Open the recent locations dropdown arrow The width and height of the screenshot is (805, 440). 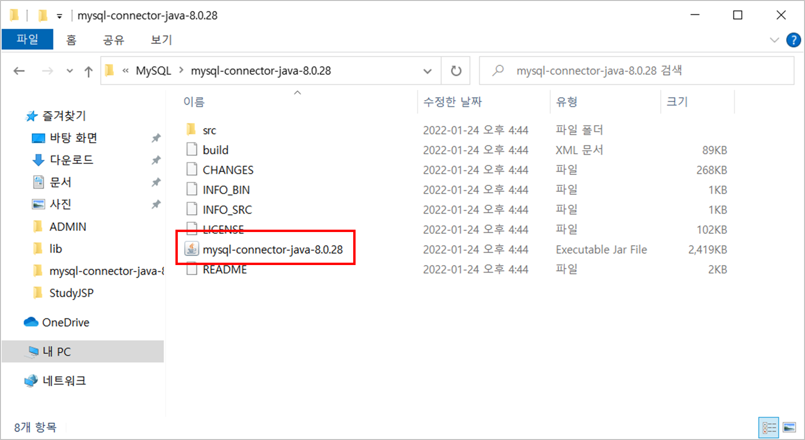point(70,71)
